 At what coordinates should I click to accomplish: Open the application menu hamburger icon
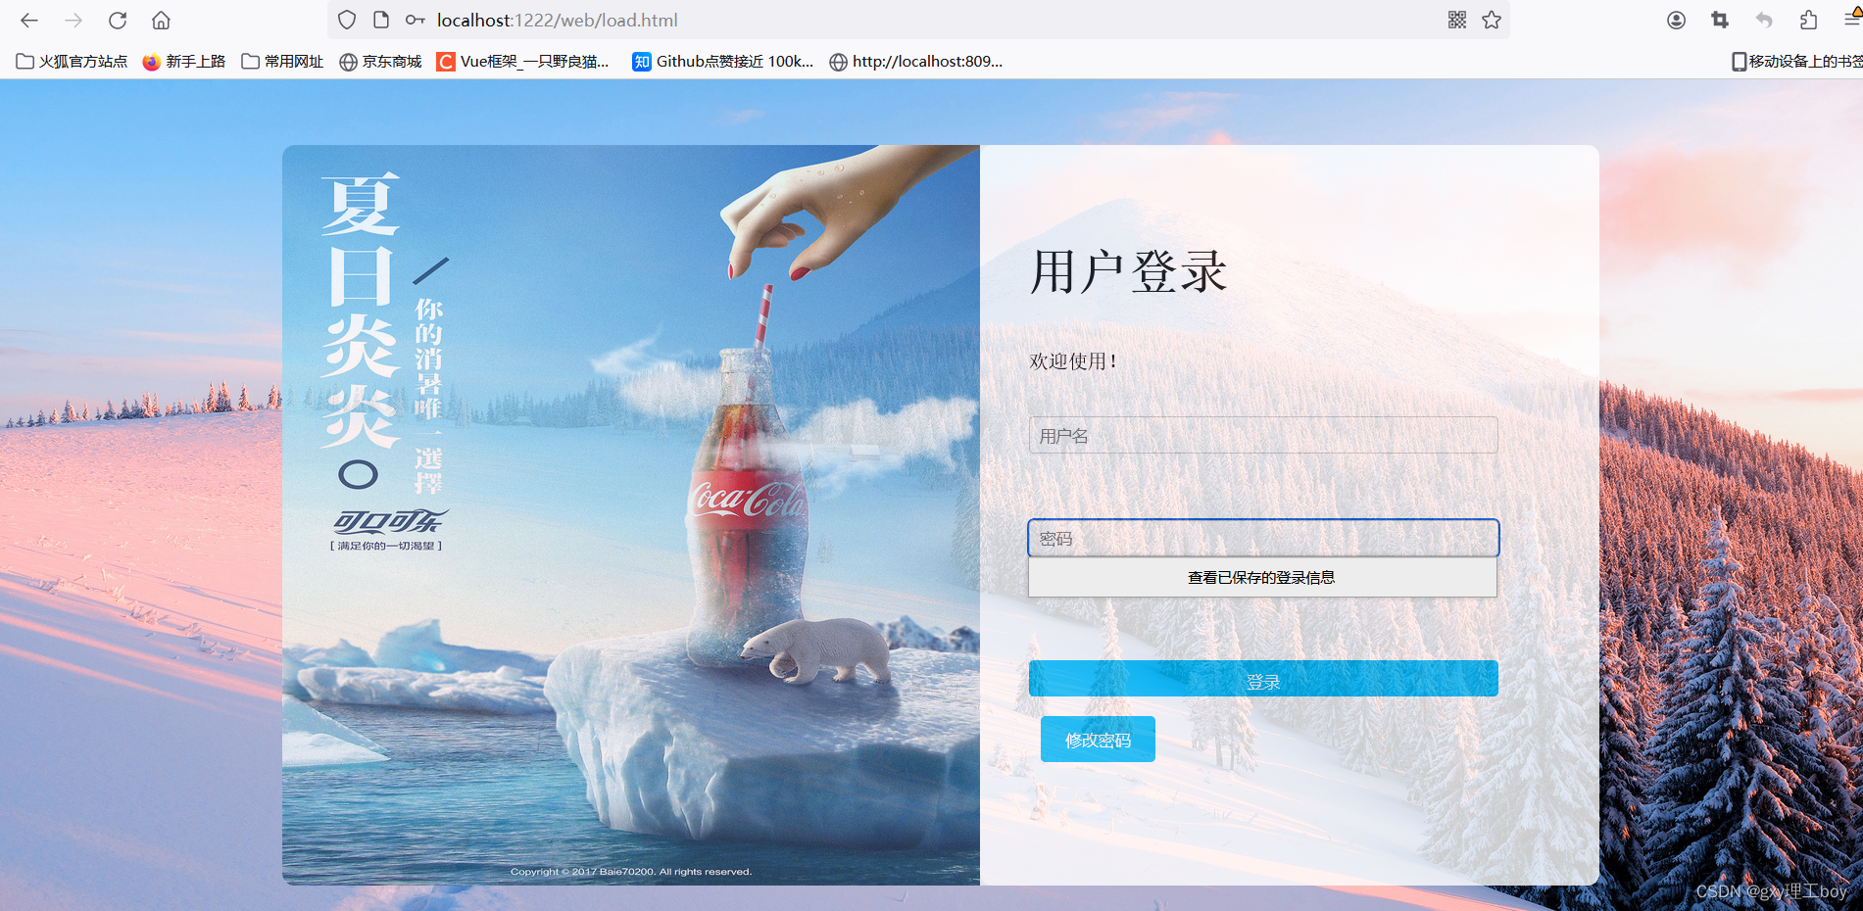pyautogui.click(x=1852, y=20)
